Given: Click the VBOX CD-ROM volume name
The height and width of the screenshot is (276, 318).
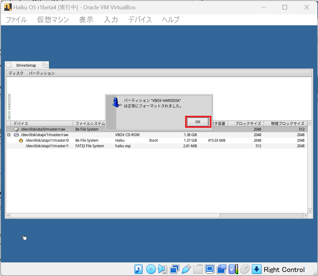Looking at the screenshot, I should pos(127,135).
